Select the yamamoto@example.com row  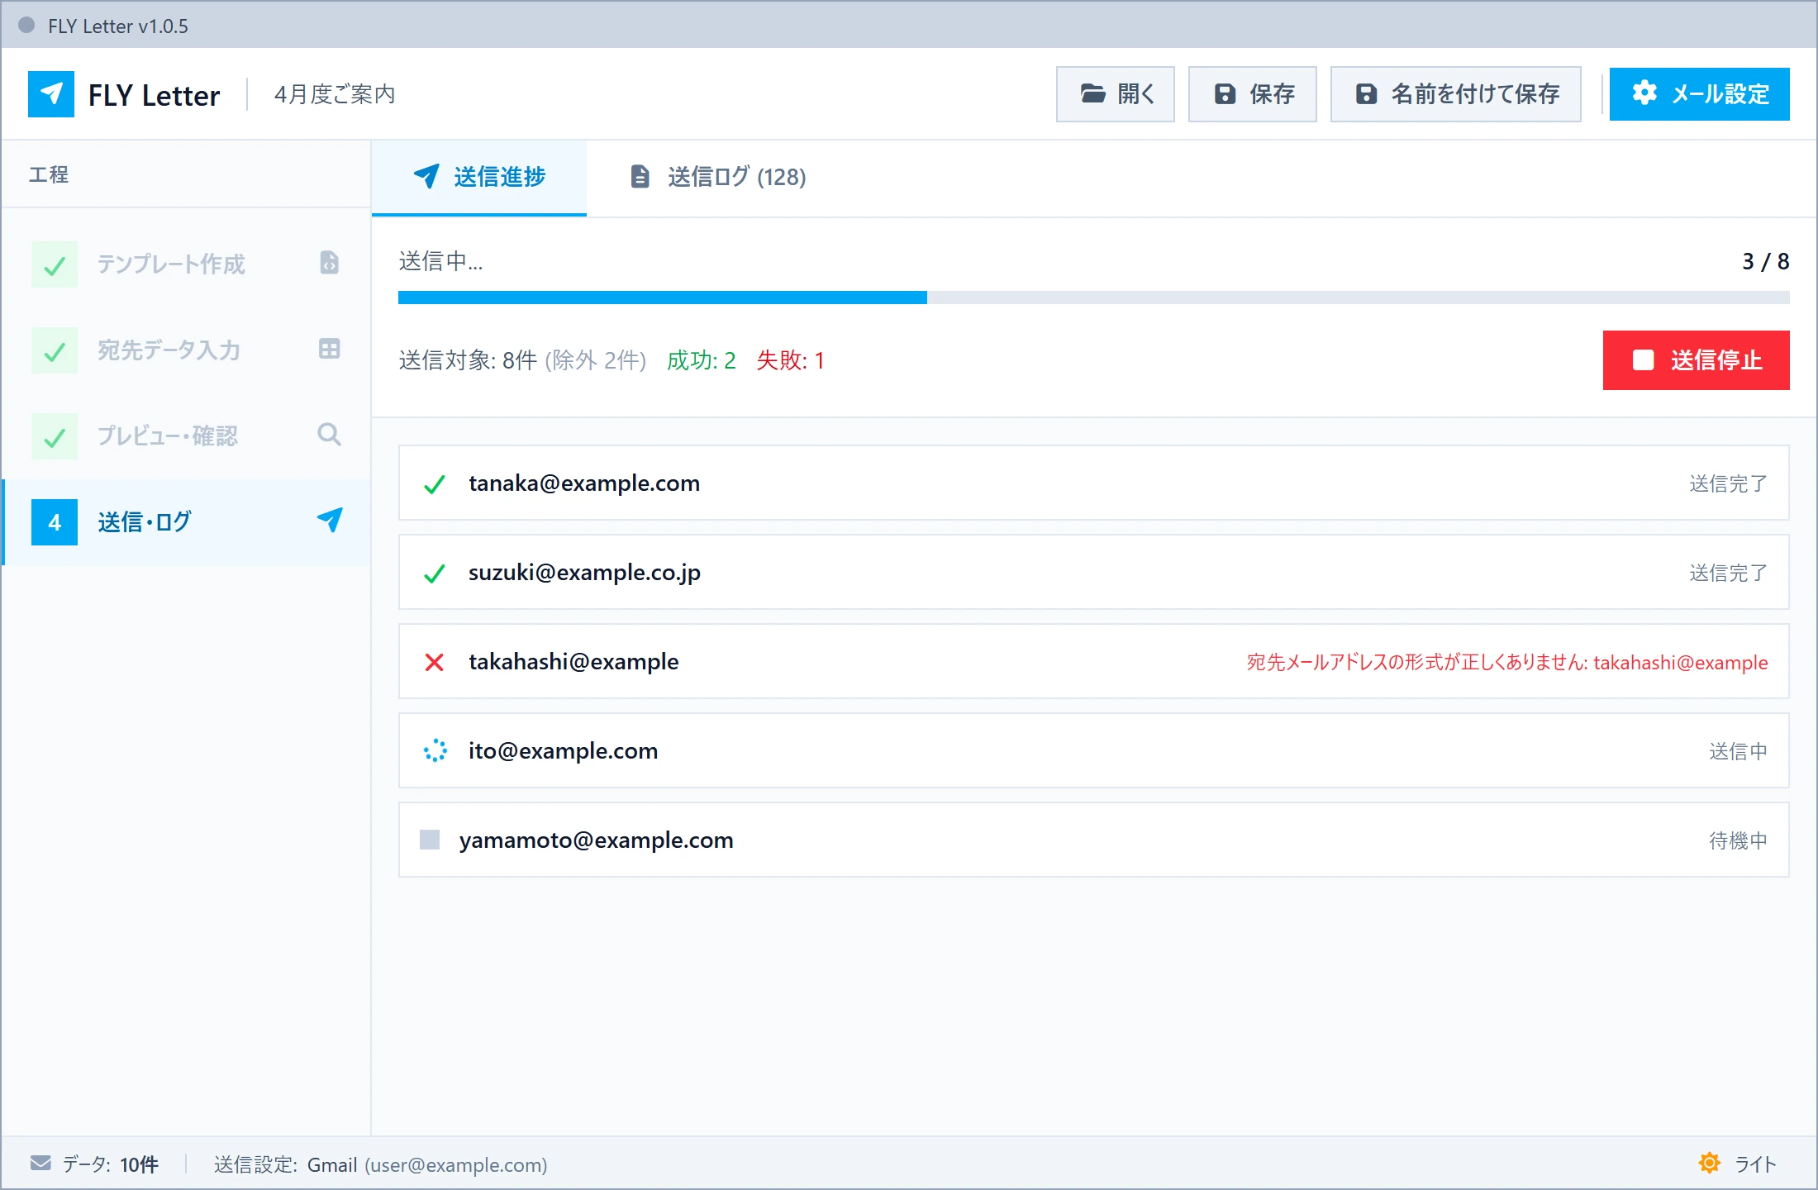coord(1094,840)
